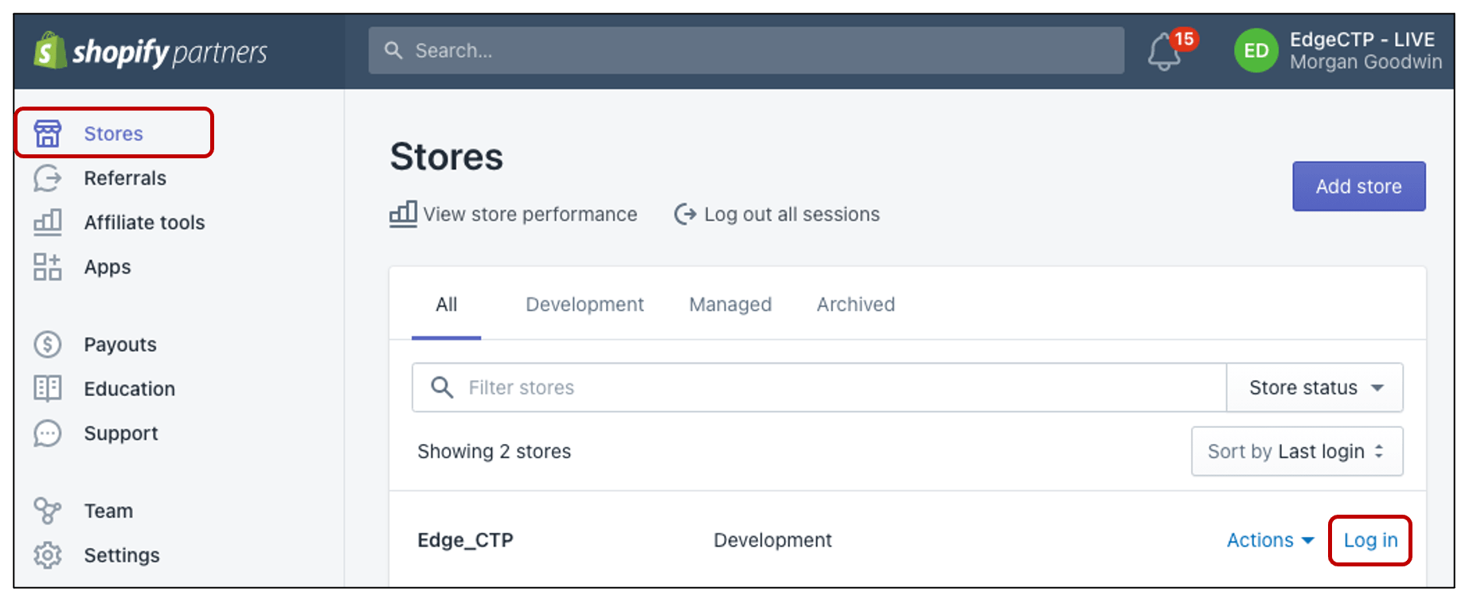
Task: Open the Sort by Last login dropdown
Action: [x=1297, y=451]
